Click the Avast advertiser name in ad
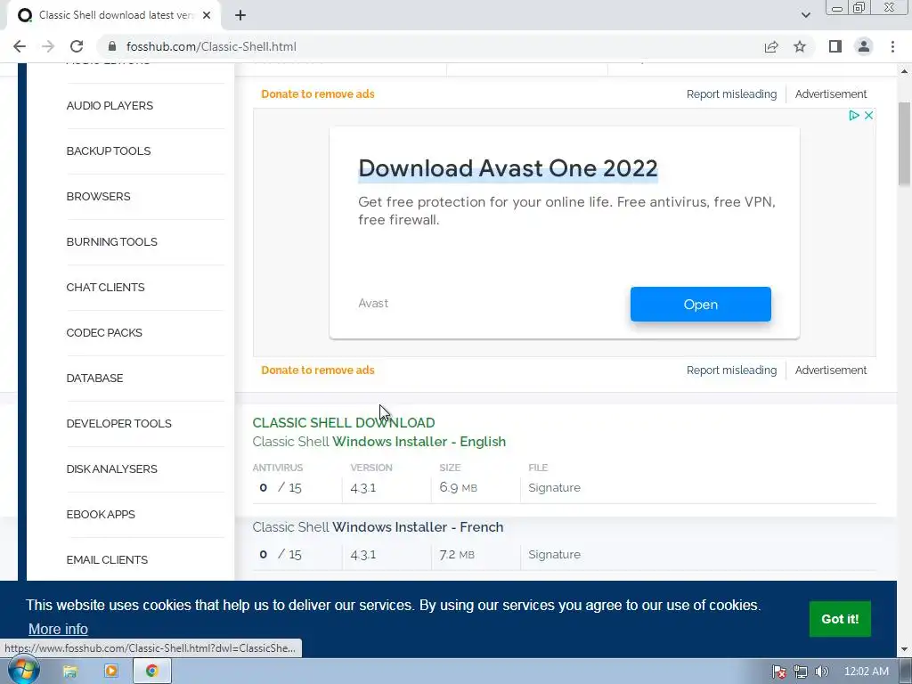The height and width of the screenshot is (684, 912). (x=373, y=304)
